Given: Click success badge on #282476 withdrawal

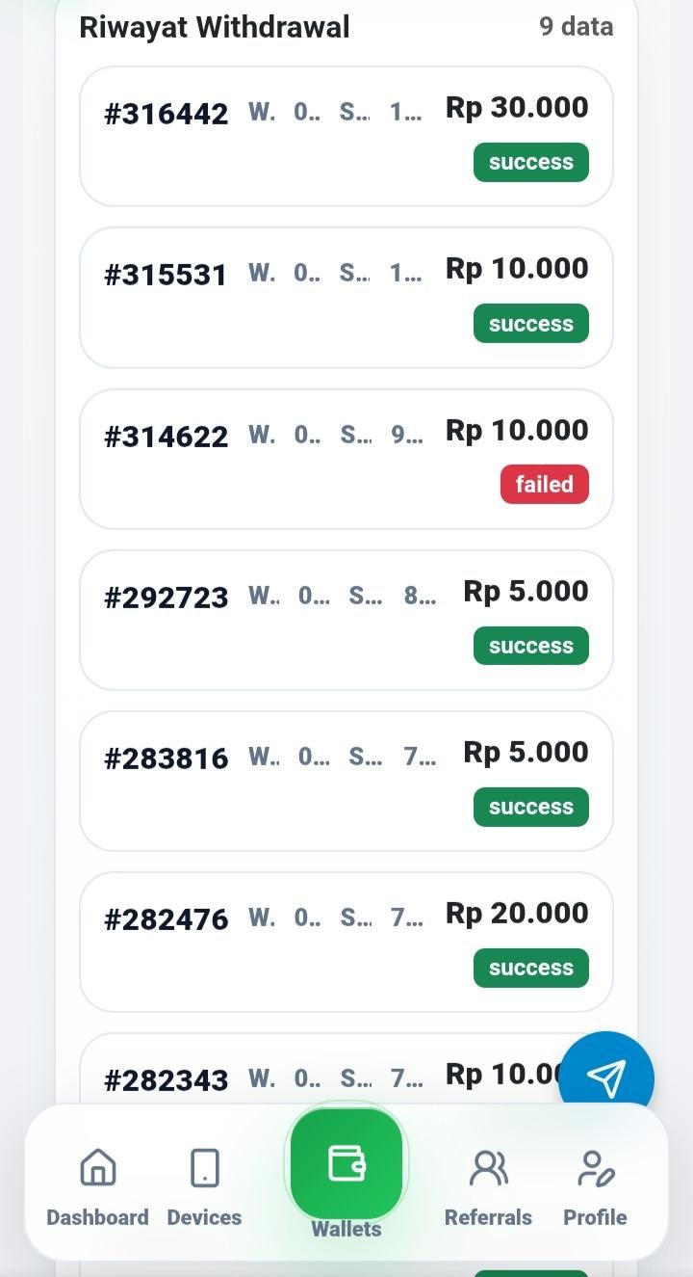Looking at the screenshot, I should pyautogui.click(x=530, y=969).
